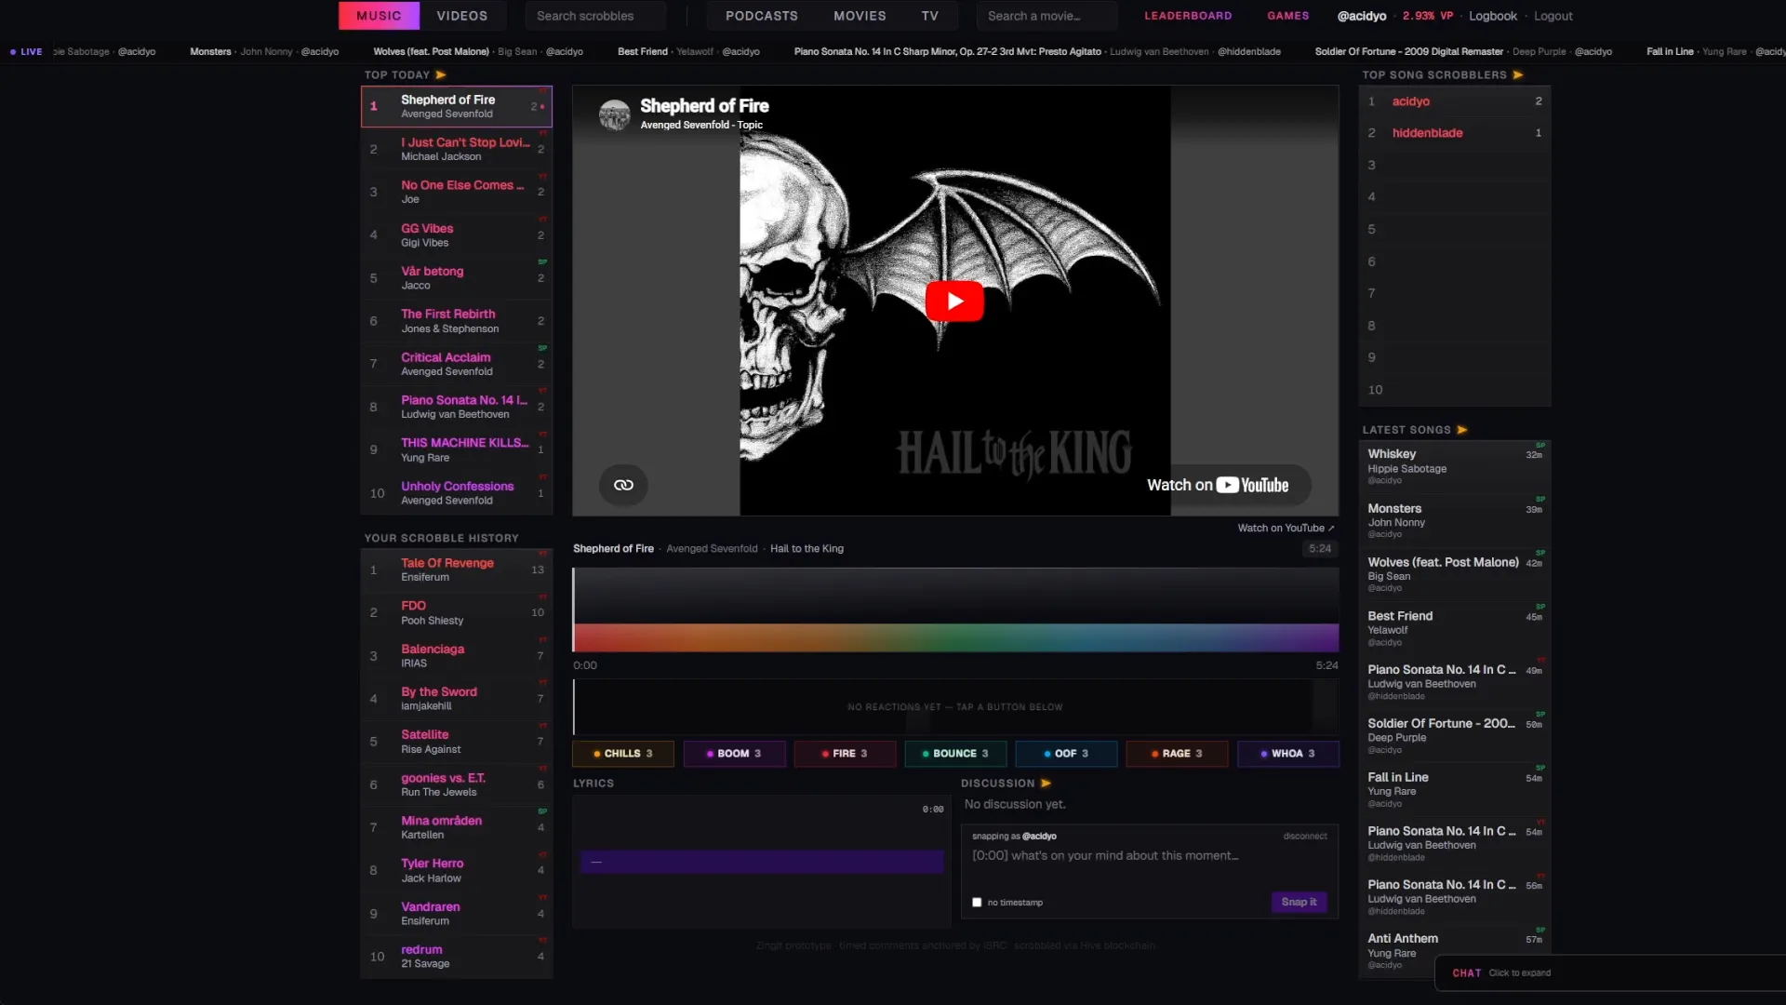Open the @acidyo profile link in header

coord(1362,16)
